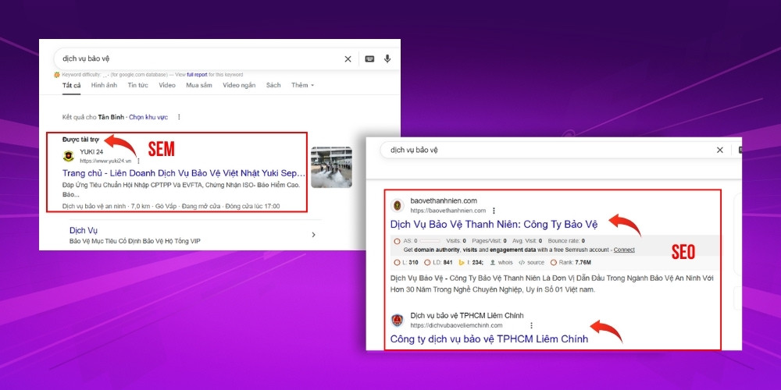Open 'Trang chủ - Liên Doanh Dịch Vụ Bảo Vệ' ad link
Viewport: 781px width, 390px height.
coord(184,173)
